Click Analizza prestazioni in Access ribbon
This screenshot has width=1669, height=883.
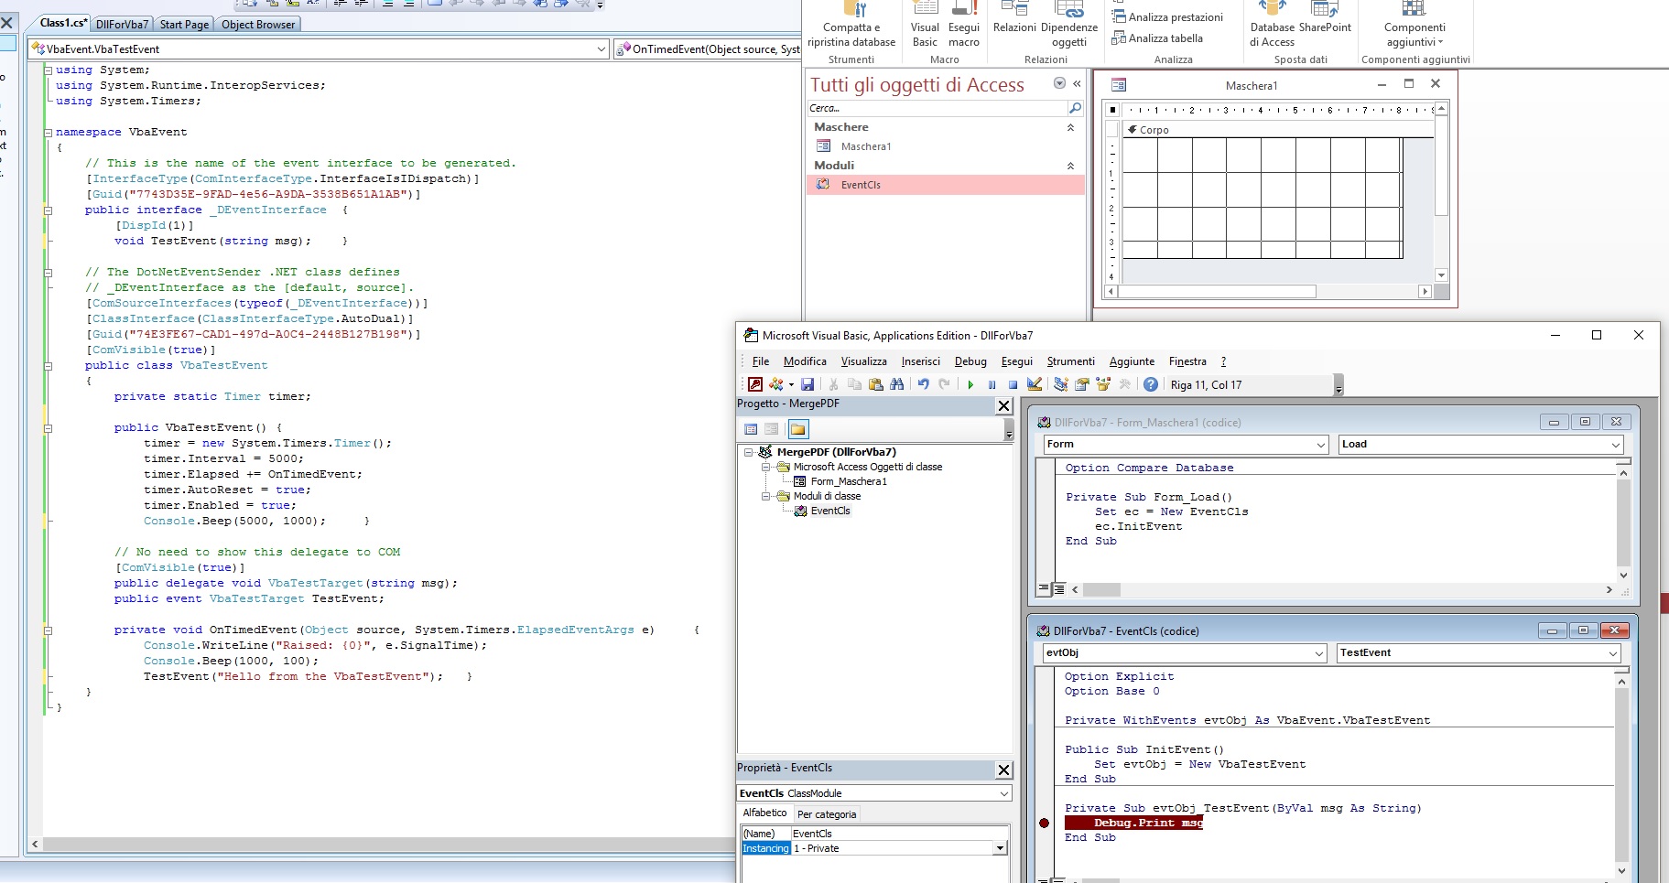click(1167, 16)
